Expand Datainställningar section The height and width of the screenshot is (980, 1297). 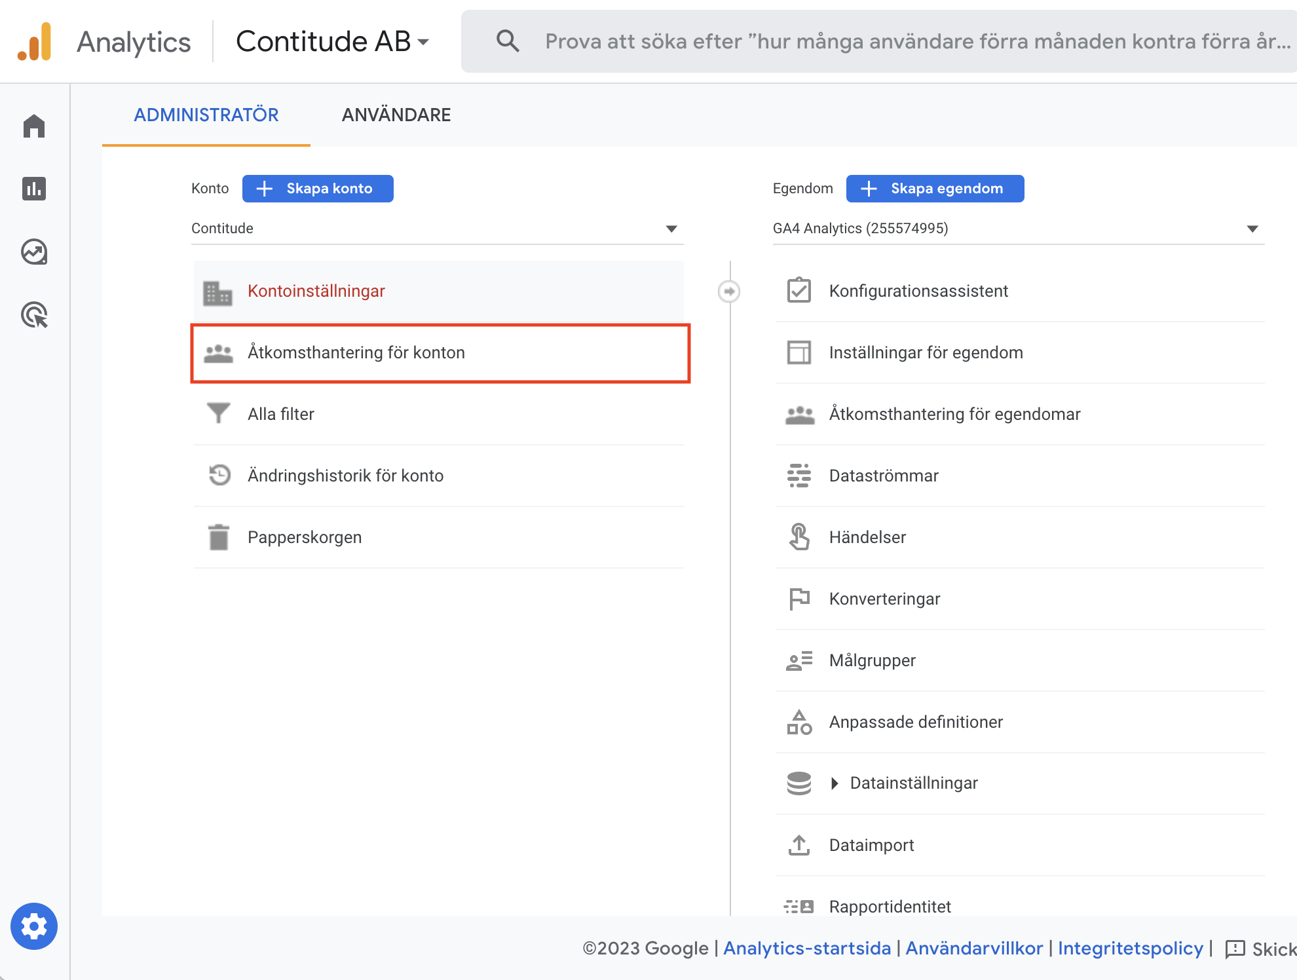[913, 782]
